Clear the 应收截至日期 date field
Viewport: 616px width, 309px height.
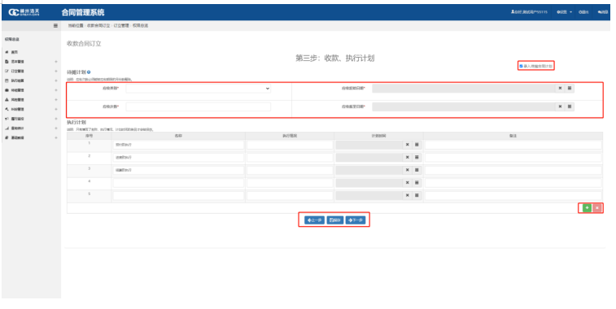[560, 107]
